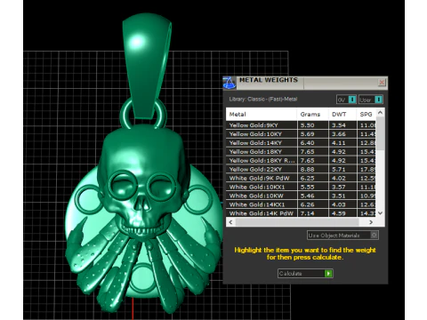Click the Library: Classic-(Fast)-Metal label

tap(263, 100)
